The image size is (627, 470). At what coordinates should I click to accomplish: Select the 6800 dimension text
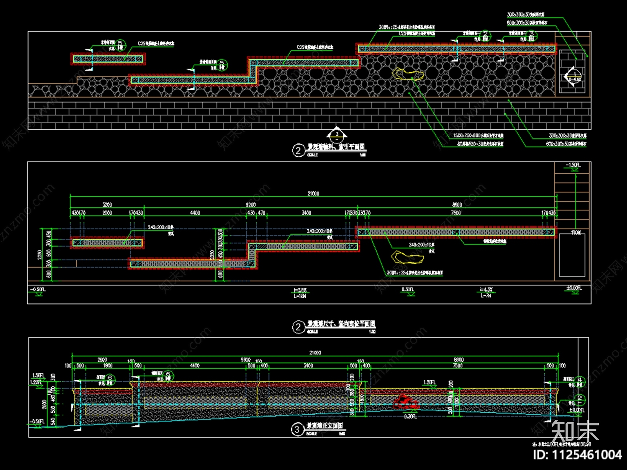coord(458,359)
